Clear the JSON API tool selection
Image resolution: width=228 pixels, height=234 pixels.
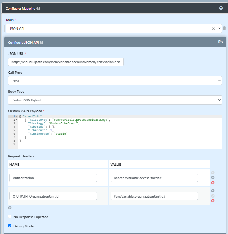[213, 28]
